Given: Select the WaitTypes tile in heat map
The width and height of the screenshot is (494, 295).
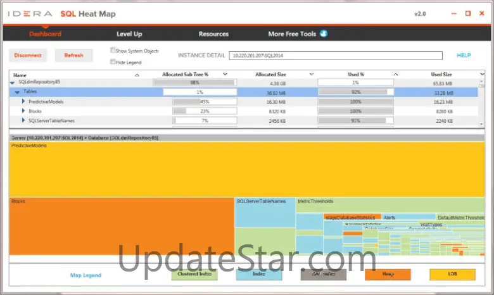Looking at the screenshot, I should [431, 225].
